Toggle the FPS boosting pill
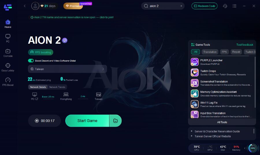260x155 pixels. click(41, 52)
